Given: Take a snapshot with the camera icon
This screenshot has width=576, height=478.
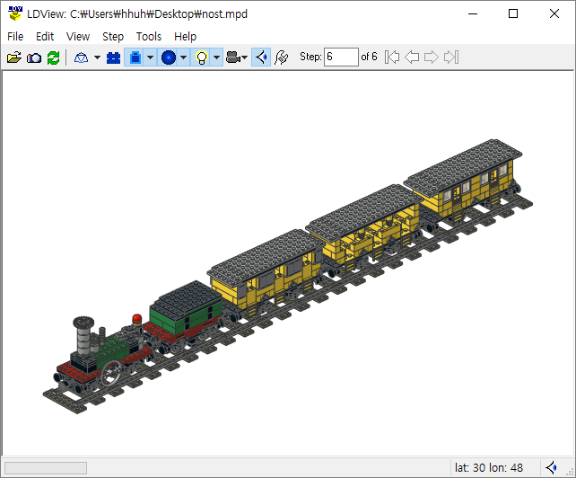Looking at the screenshot, I should (34, 58).
